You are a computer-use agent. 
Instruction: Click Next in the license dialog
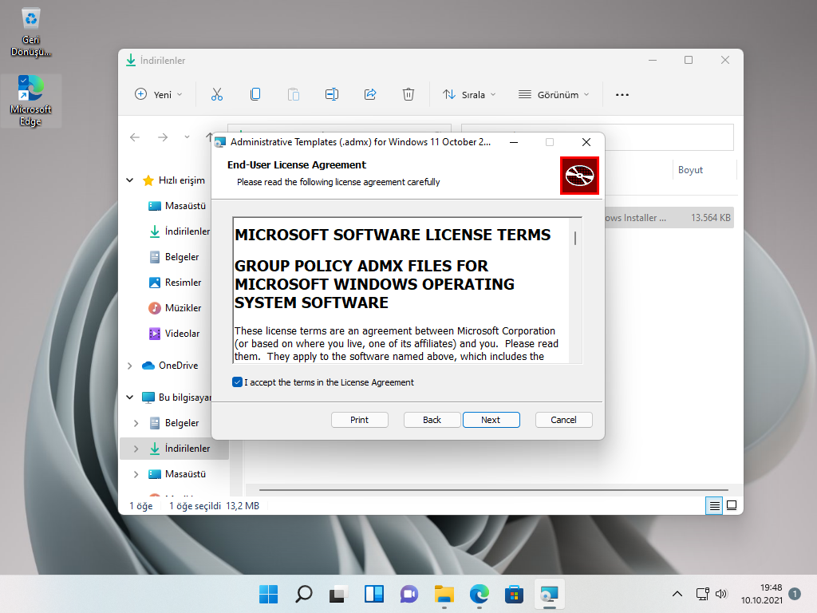(x=491, y=420)
